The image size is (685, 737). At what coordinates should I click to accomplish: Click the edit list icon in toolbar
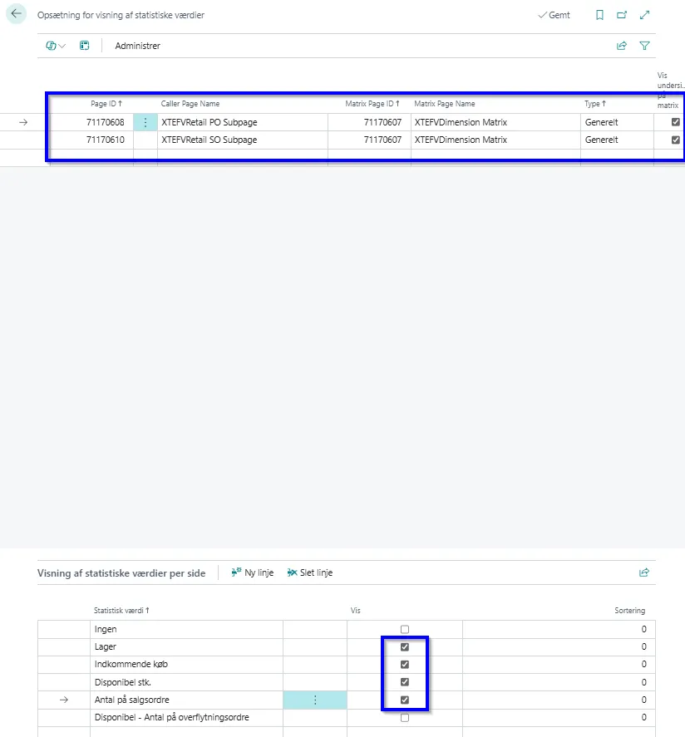84,46
